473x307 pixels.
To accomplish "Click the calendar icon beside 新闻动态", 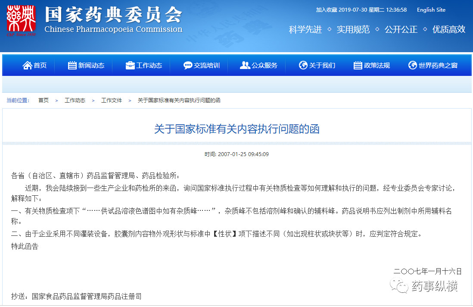I will coord(72,66).
